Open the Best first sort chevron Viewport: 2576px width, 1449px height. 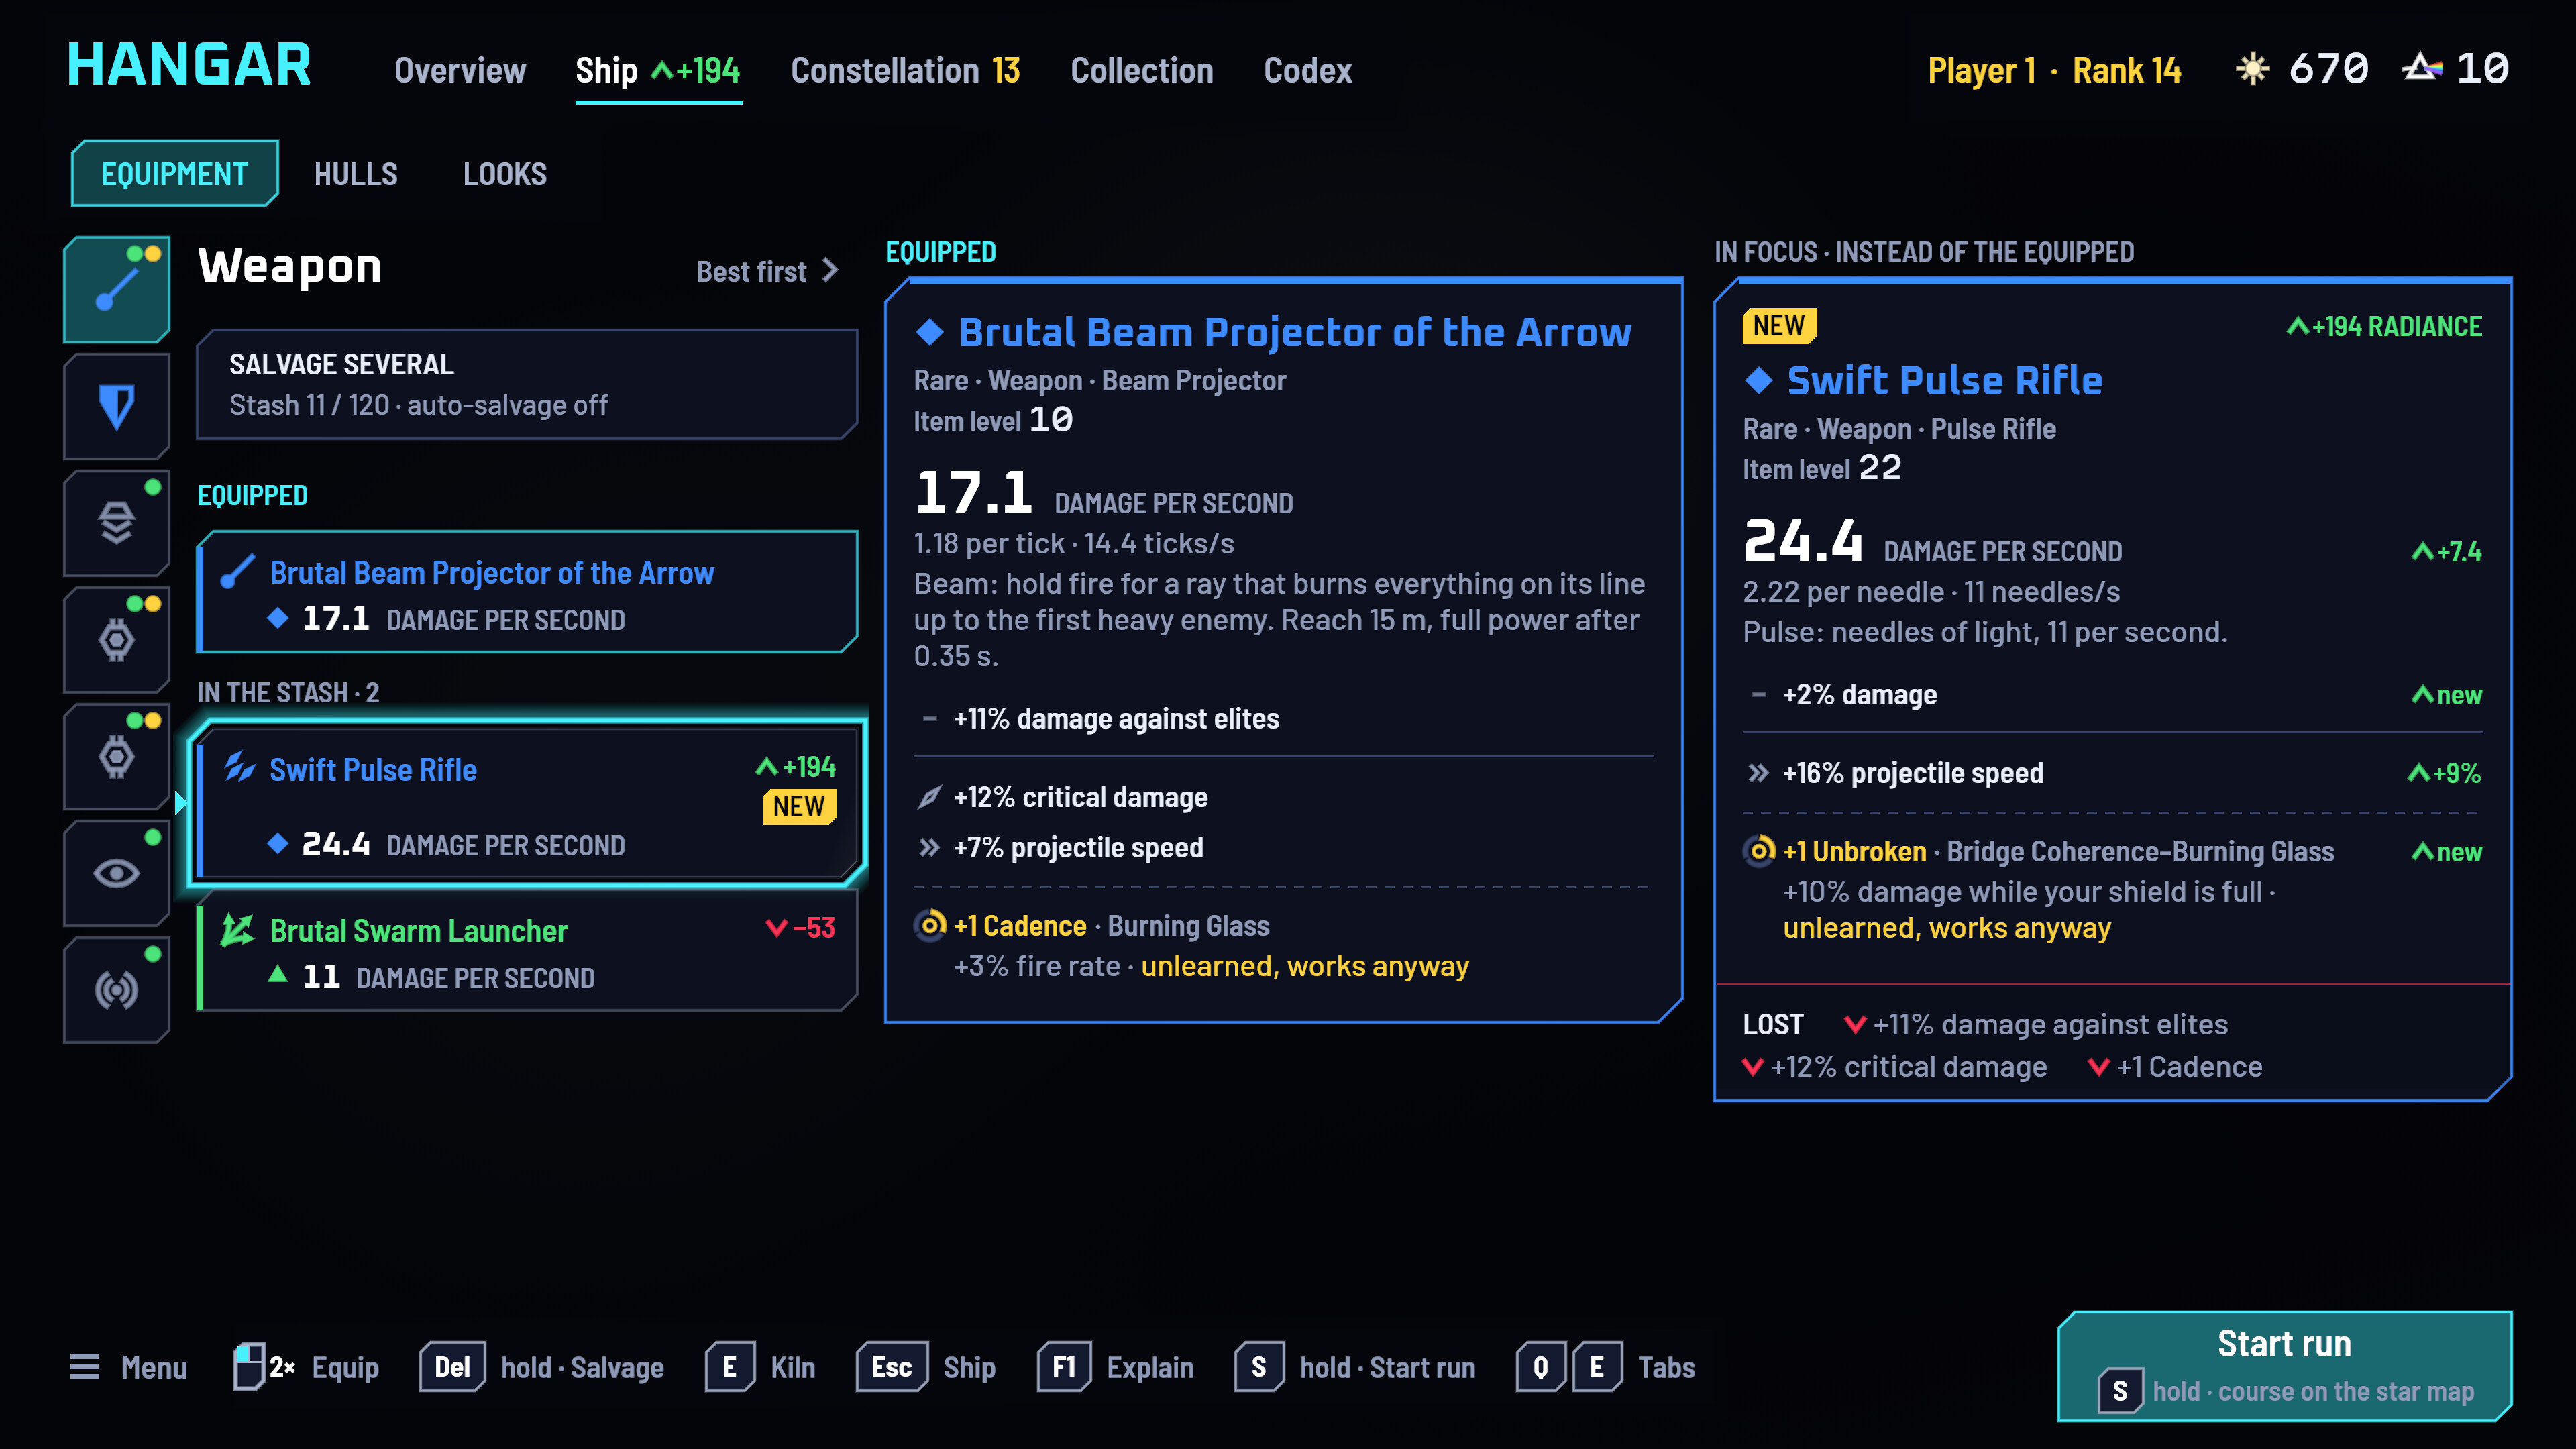(x=830, y=271)
